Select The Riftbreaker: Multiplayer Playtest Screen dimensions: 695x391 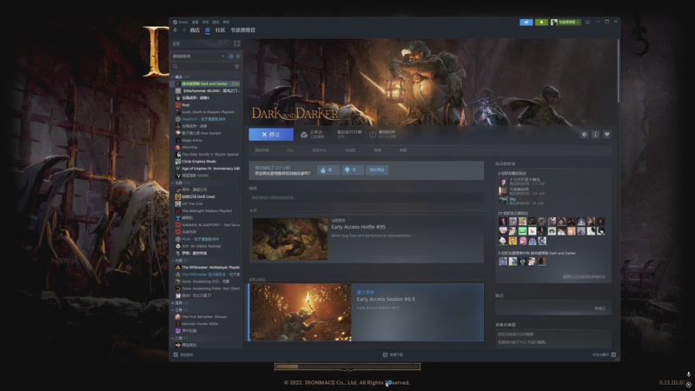207,268
